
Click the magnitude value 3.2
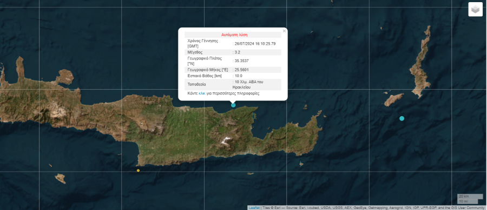237,52
